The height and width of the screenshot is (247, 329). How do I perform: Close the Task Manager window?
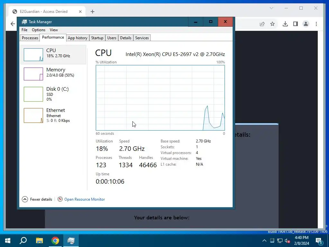pos(225,22)
